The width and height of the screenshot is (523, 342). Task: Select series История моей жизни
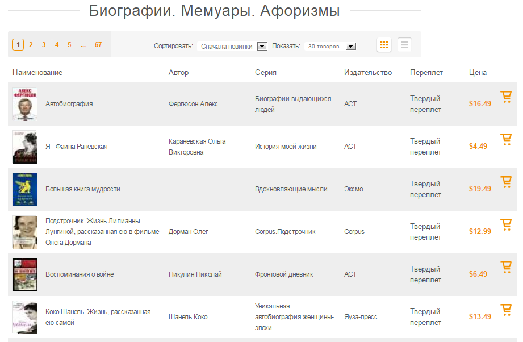(286, 147)
